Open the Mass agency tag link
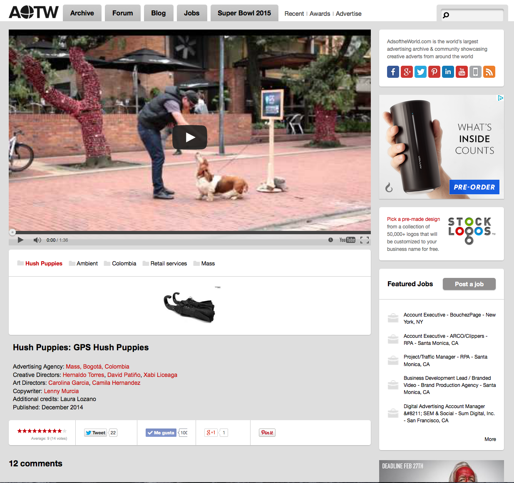514x483 pixels. tap(208, 263)
